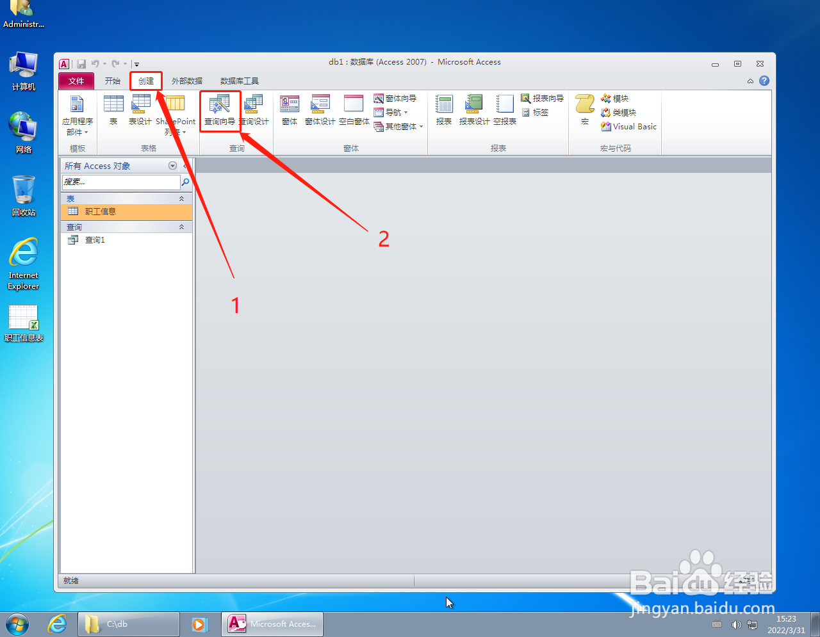Click Redo in quick access toolbar

coord(115,63)
